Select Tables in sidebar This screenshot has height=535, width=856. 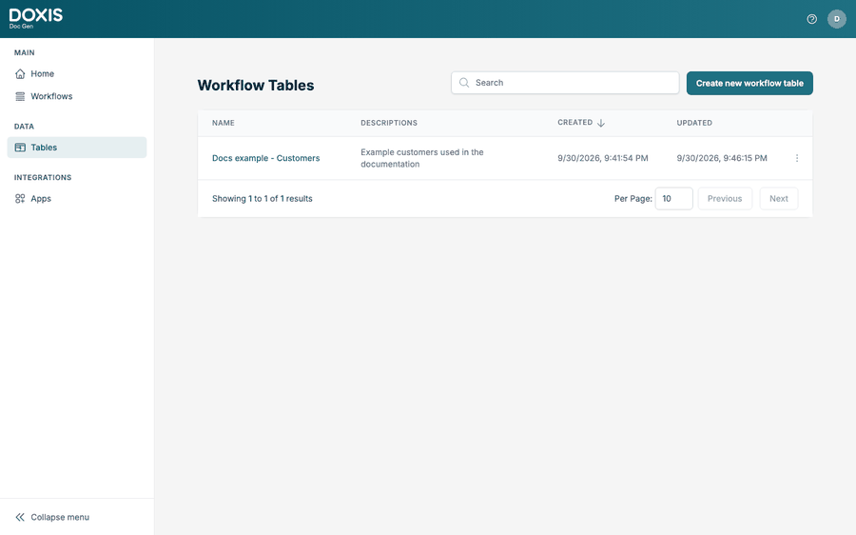click(x=76, y=148)
